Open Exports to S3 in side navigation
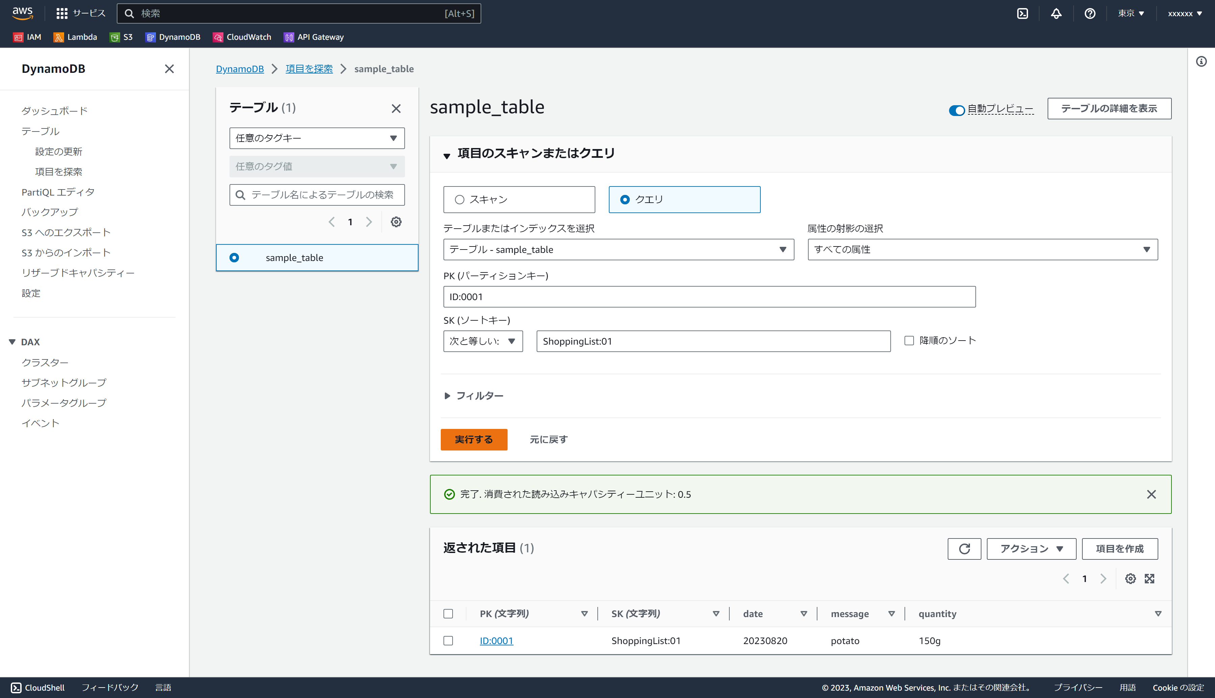1215x698 pixels. click(66, 232)
